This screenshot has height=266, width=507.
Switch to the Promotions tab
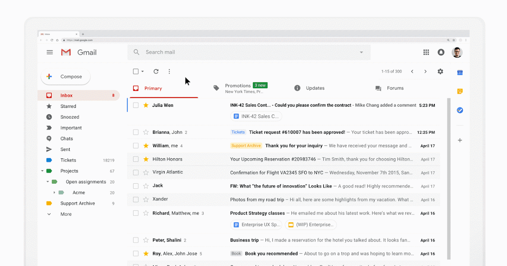240,88
